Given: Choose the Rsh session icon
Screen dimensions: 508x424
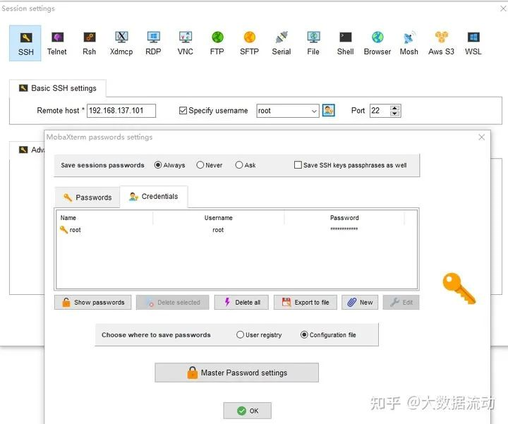Looking at the screenshot, I should 89,43.
